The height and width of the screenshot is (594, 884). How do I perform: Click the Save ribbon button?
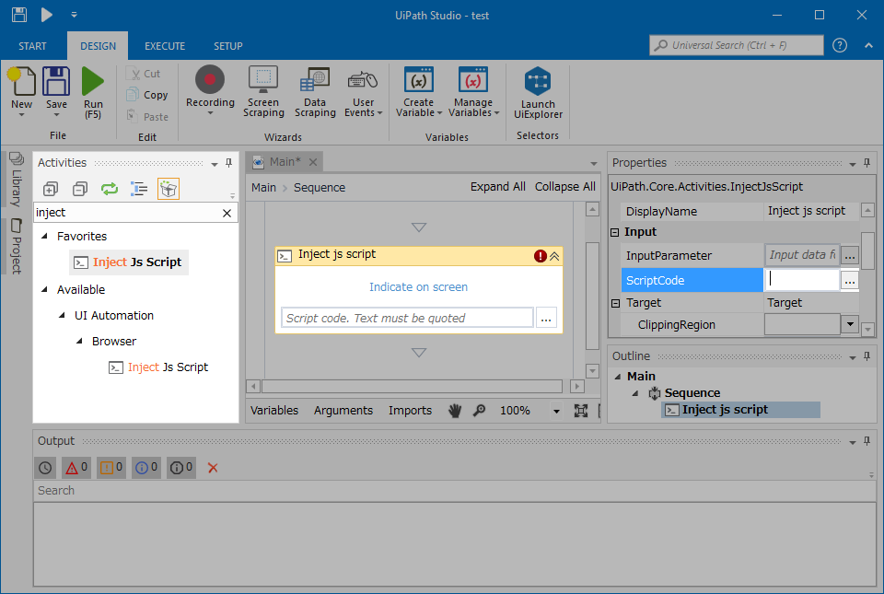56,91
